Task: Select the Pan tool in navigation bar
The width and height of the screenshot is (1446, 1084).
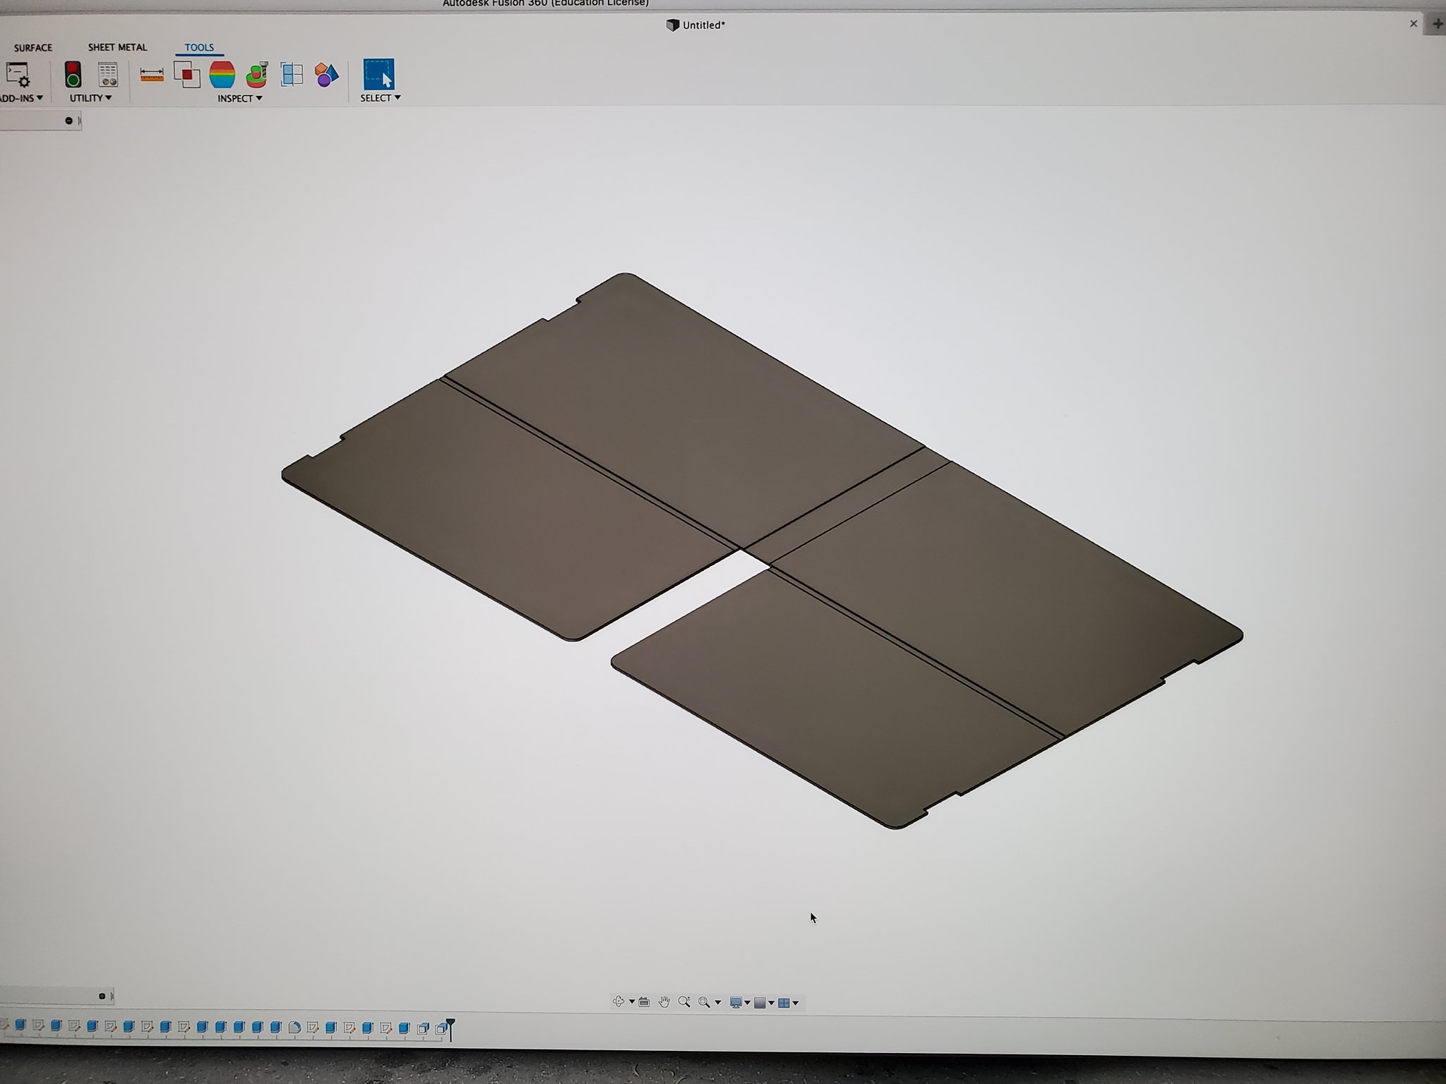Action: (x=664, y=1002)
